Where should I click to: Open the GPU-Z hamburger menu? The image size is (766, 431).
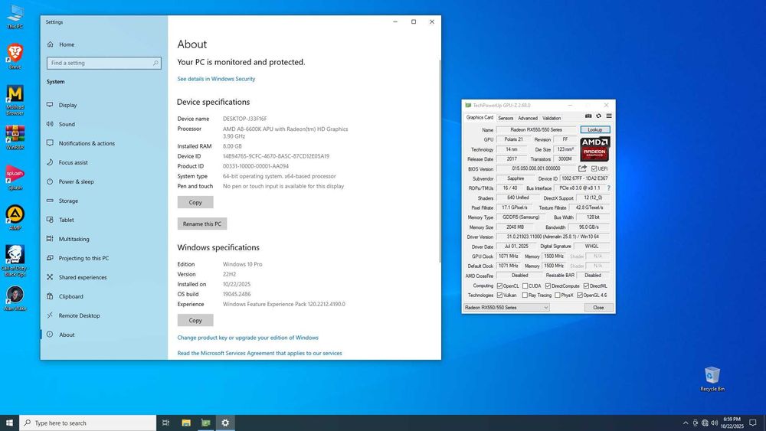(609, 116)
